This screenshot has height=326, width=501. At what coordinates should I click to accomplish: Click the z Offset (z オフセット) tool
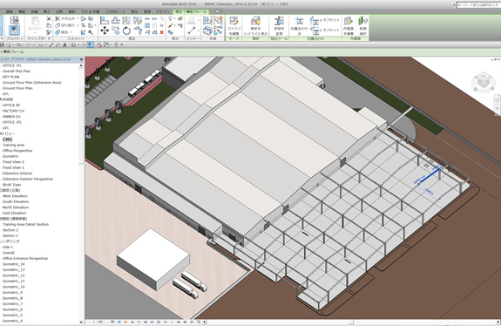(325, 31)
